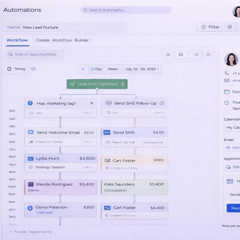Click the checkbox-envelope icon in toolbar
The width and height of the screenshot is (240, 240).
point(181,54)
